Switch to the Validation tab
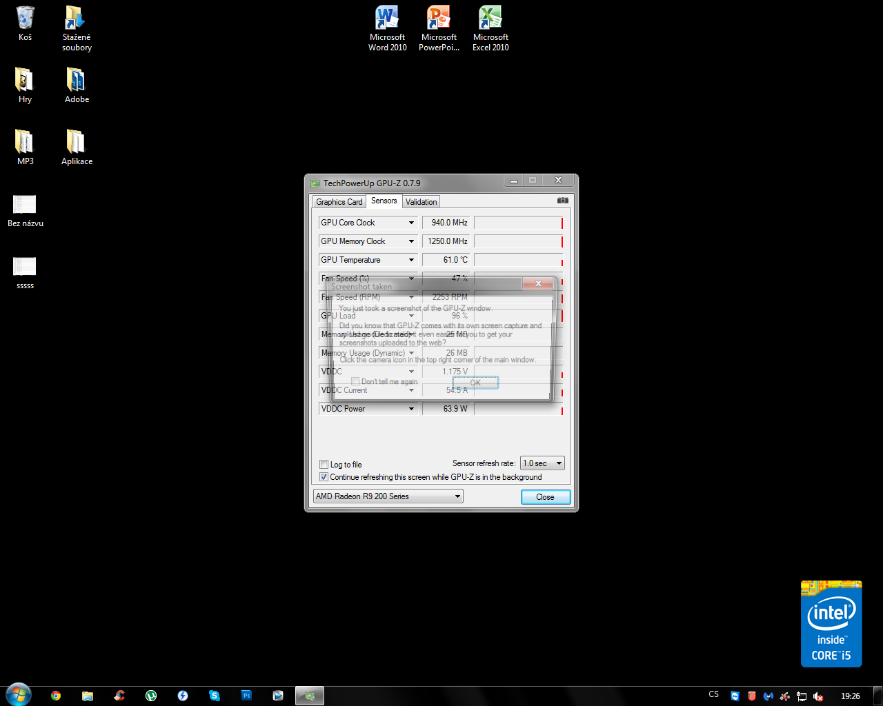 tap(421, 202)
